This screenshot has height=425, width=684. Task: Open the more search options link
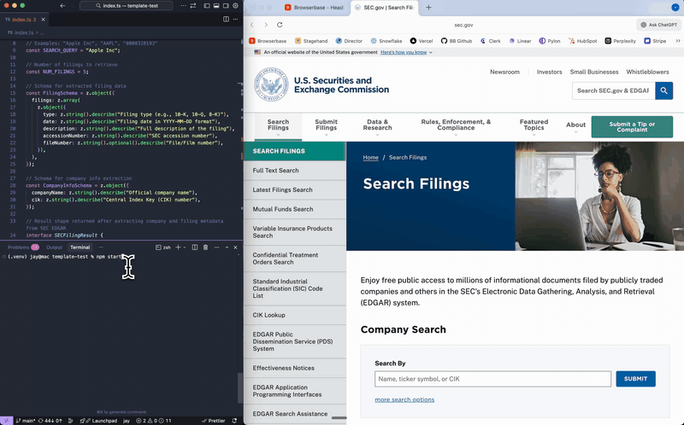(404, 399)
